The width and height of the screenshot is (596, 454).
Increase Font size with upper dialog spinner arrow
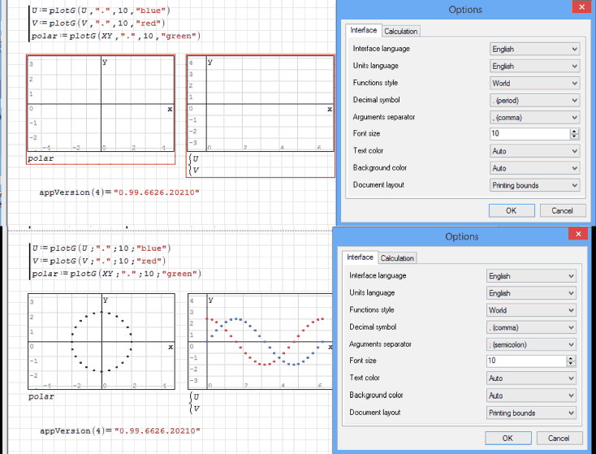(575, 131)
